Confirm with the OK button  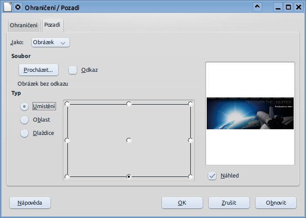click(182, 203)
